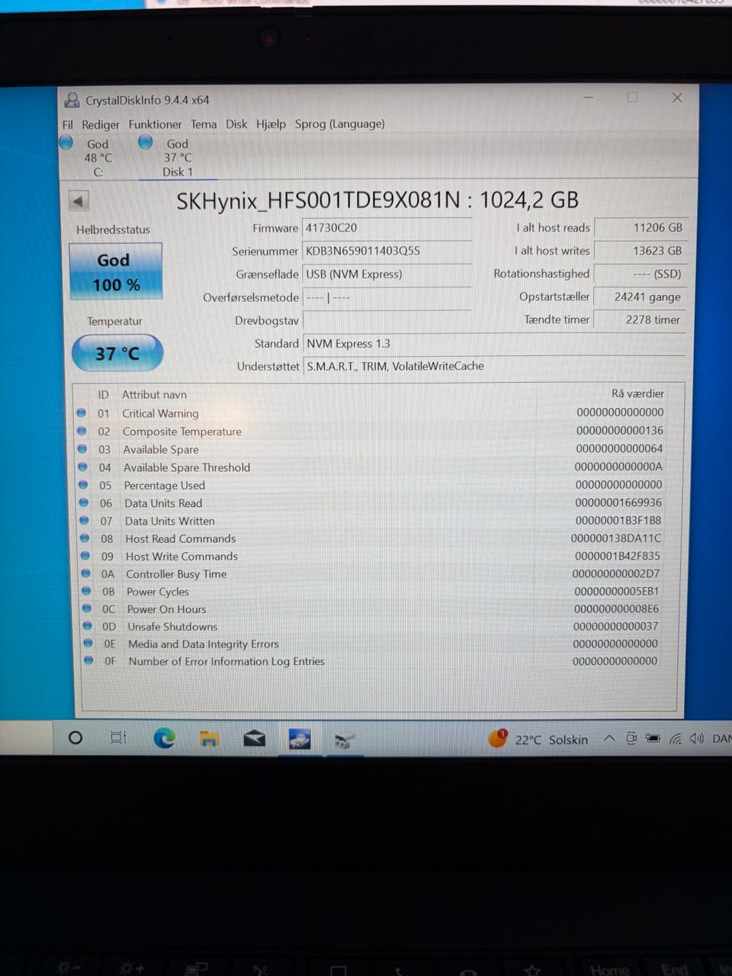Viewport: 732px width, 976px height.
Task: Minimize the CrystalDiskInfo window
Action: 589,98
